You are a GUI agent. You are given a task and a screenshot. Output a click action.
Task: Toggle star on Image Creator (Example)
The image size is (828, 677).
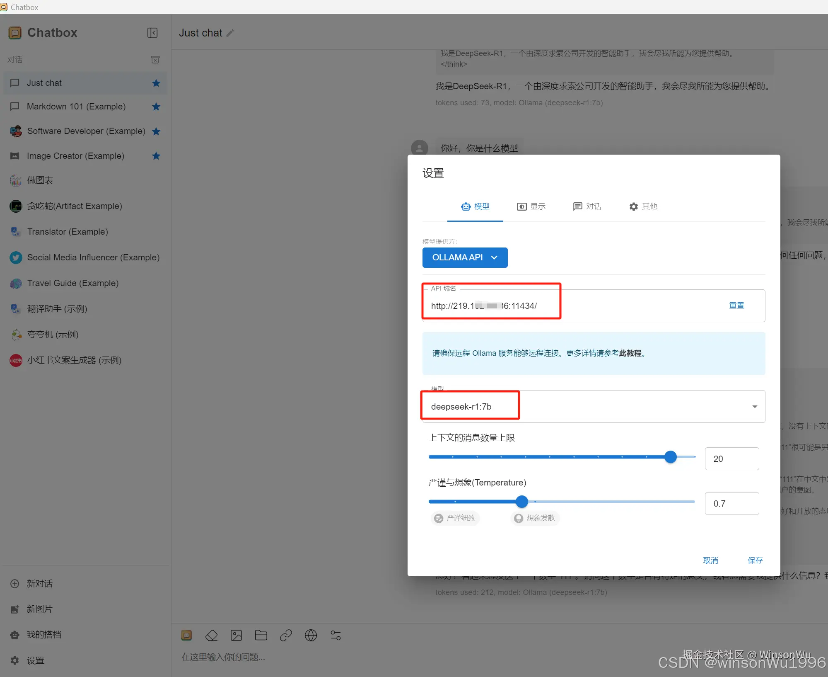point(156,156)
